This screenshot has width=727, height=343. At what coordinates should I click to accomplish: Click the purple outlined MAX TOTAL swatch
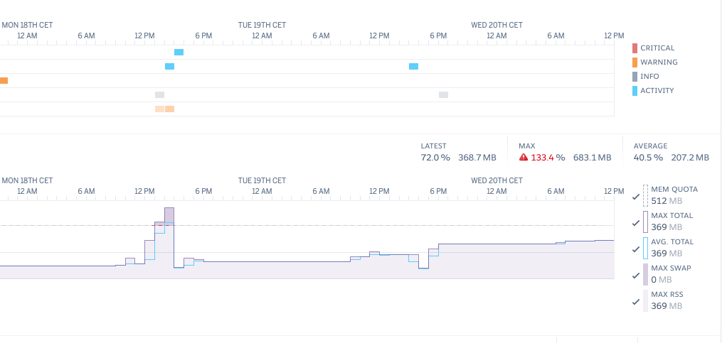pyautogui.click(x=645, y=222)
